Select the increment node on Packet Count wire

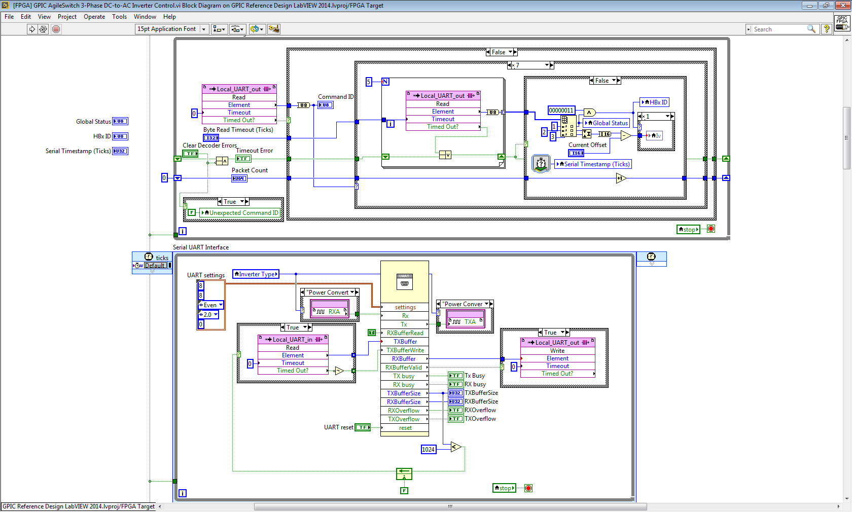click(x=621, y=178)
